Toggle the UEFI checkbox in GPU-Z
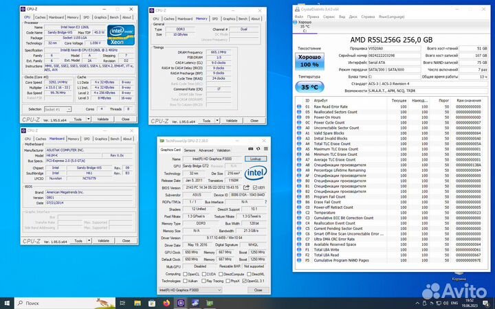Image resolution: width=495 pixels, height=309 pixels. pyautogui.click(x=255, y=187)
